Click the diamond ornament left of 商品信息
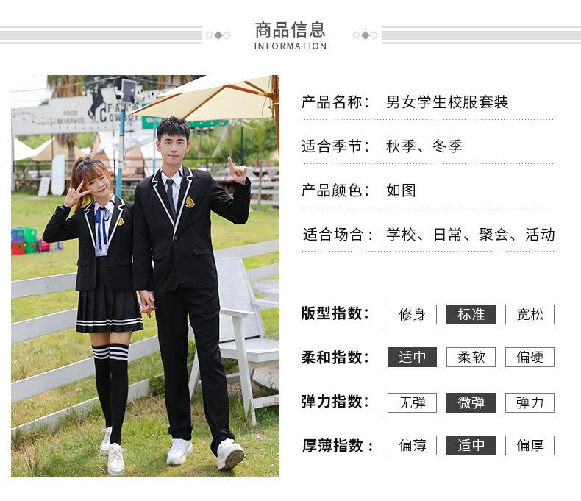581x501 pixels. pyautogui.click(x=218, y=35)
